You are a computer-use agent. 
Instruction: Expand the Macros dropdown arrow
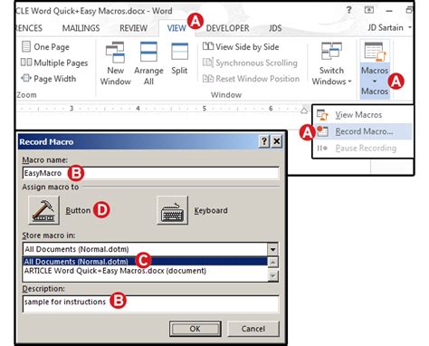(x=375, y=81)
